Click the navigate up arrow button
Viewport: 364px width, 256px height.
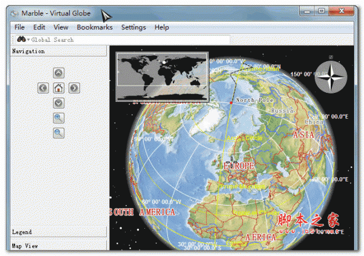point(58,73)
